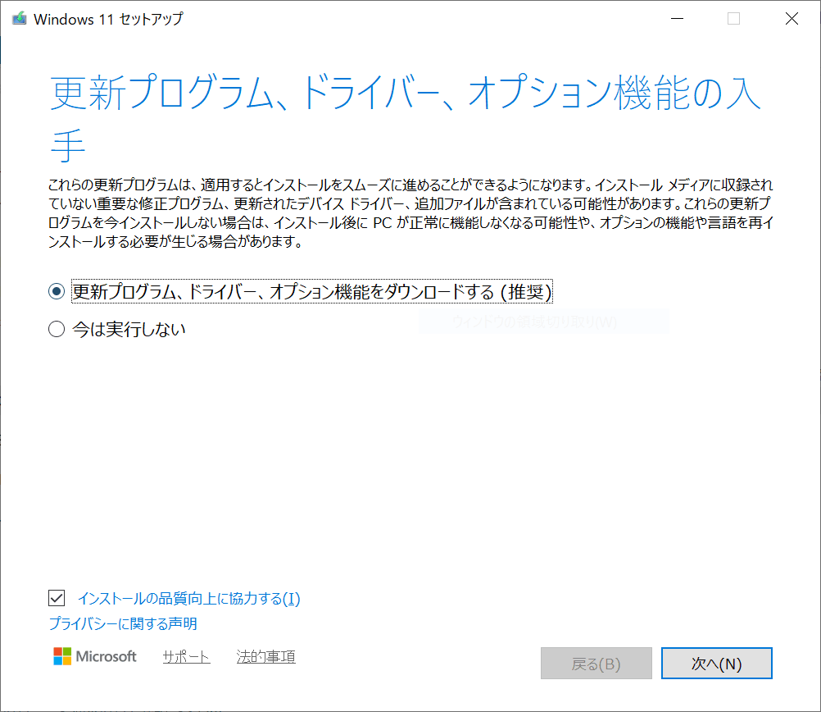821x712 pixels.
Task: Minimize the Windows 11 setup window
Action: 676,19
